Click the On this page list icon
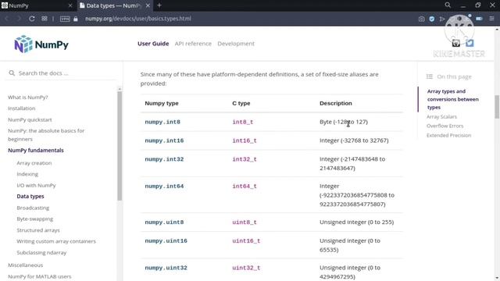The width and height of the screenshot is (500, 281). click(x=430, y=76)
